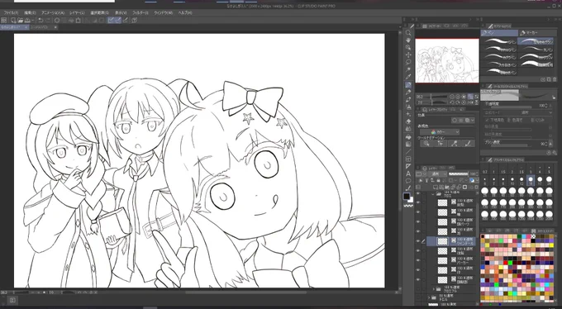Screen dimensions: 562x309
Task: Toggle the 下地混色 checkbox
Action: point(487,120)
